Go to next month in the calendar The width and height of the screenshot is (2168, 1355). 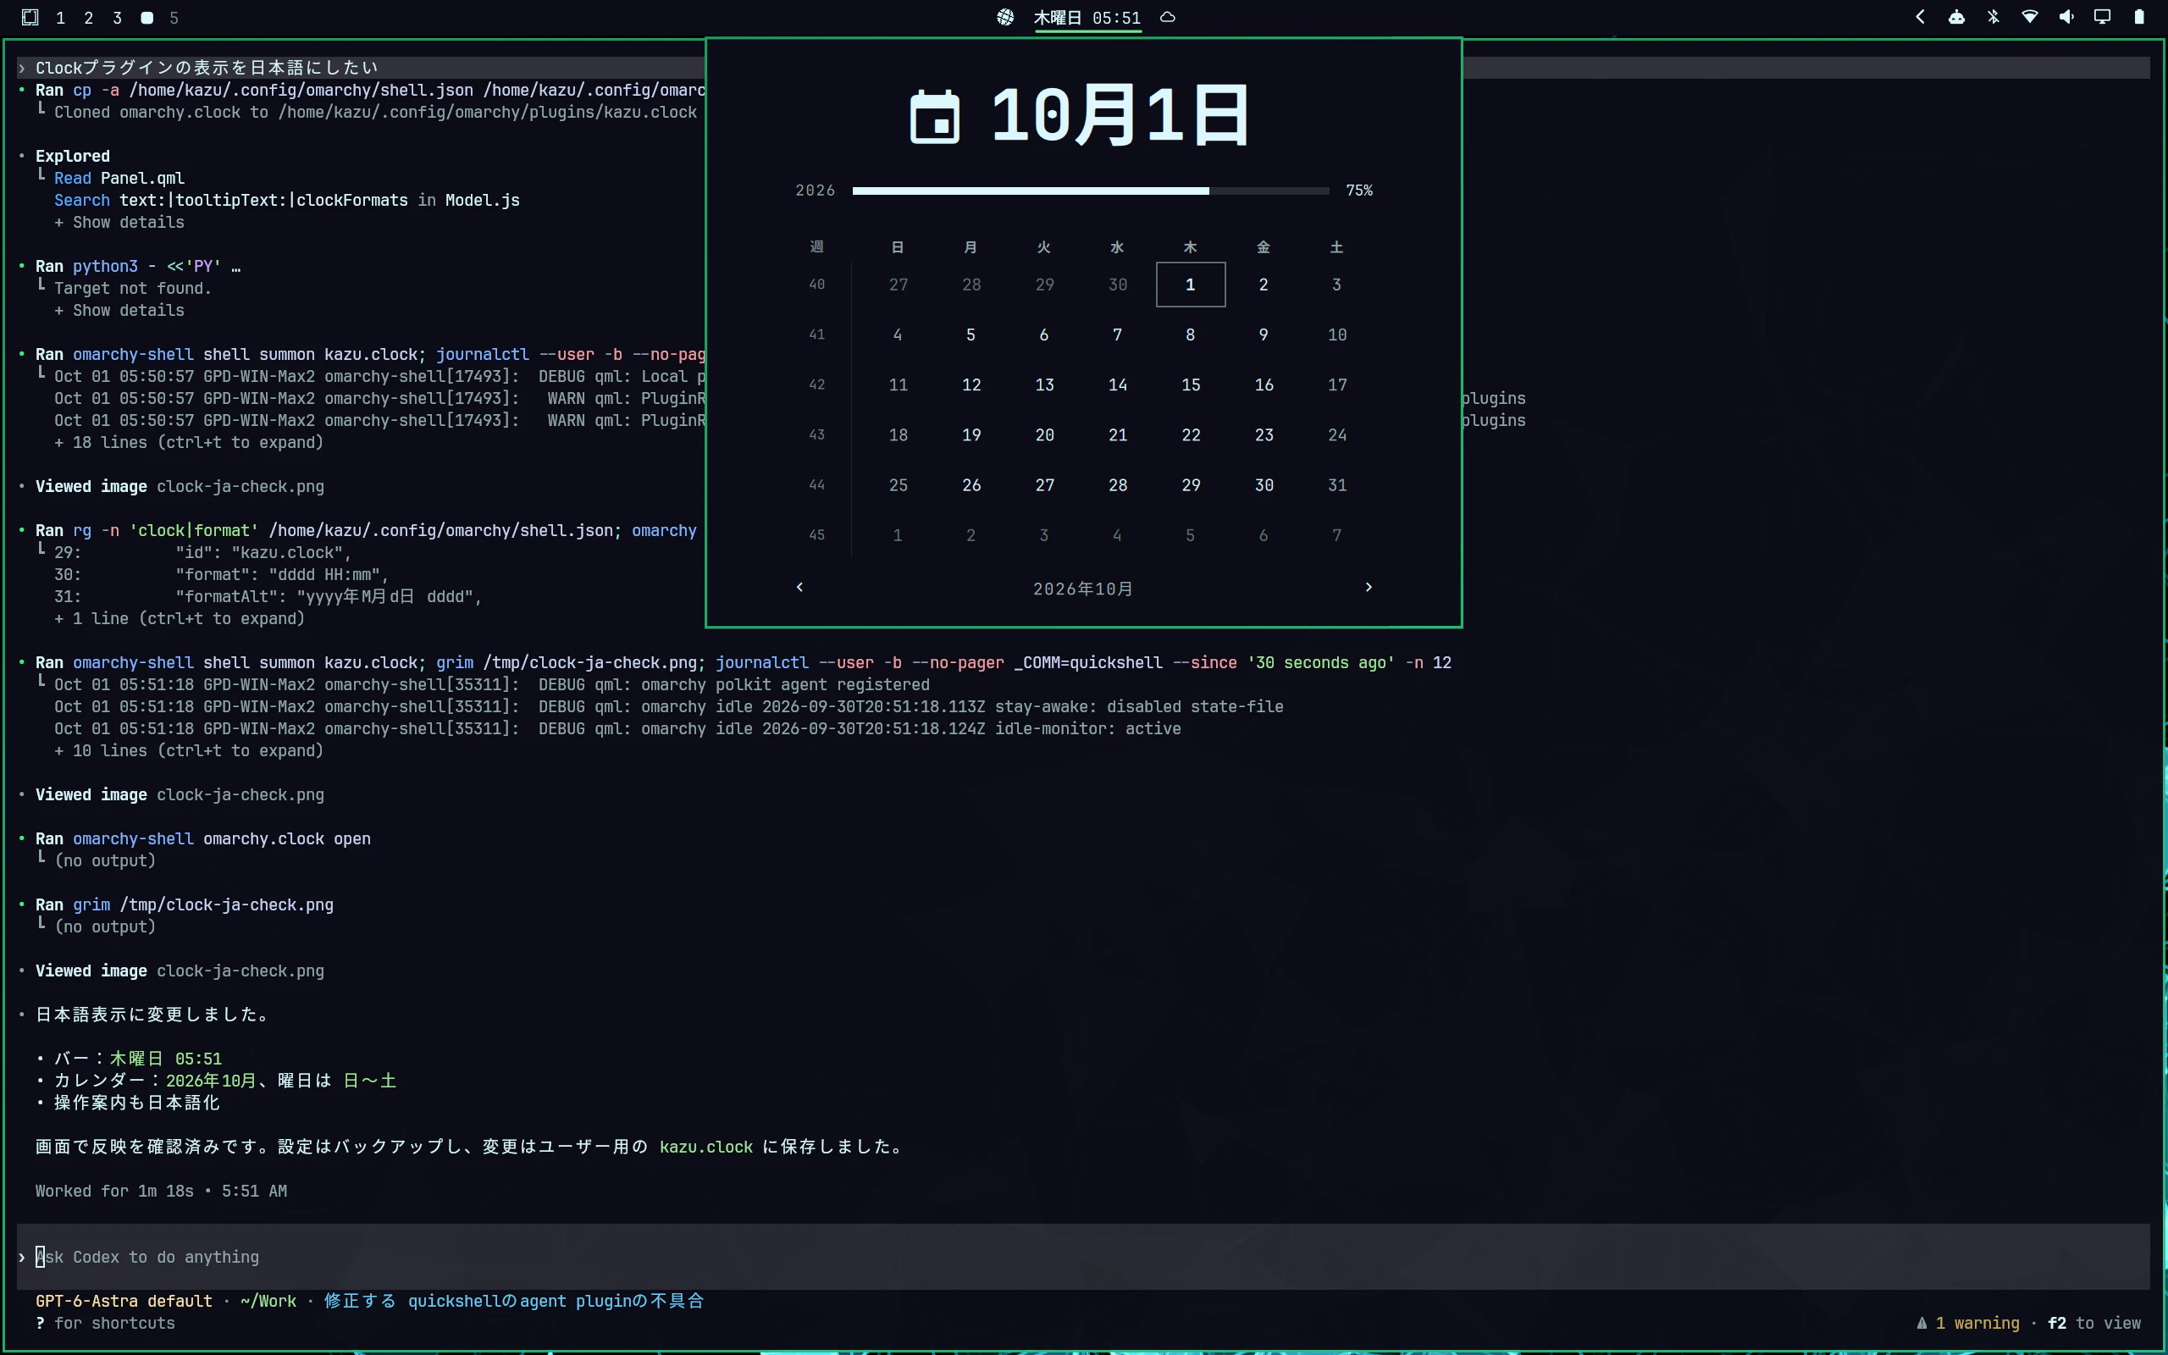pyautogui.click(x=1368, y=587)
